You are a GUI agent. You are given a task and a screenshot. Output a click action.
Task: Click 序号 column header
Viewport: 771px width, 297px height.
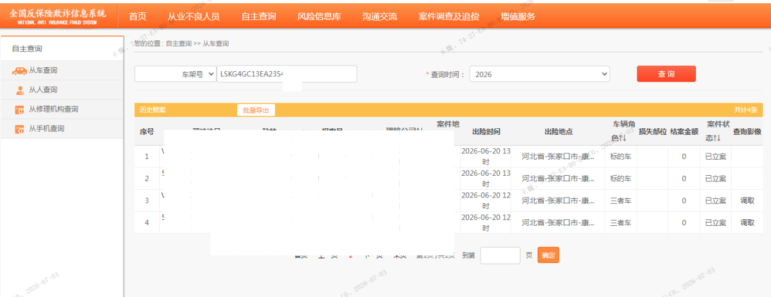tap(147, 132)
